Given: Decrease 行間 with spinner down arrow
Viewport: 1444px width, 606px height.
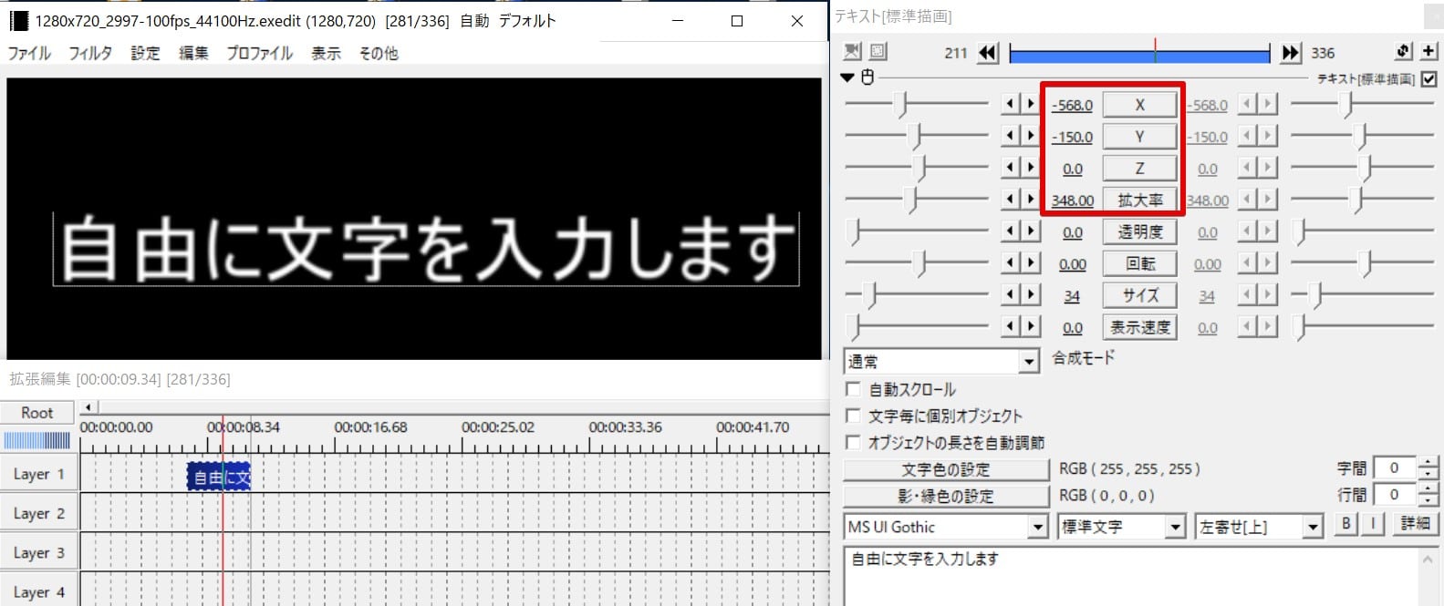Looking at the screenshot, I should 1428,500.
